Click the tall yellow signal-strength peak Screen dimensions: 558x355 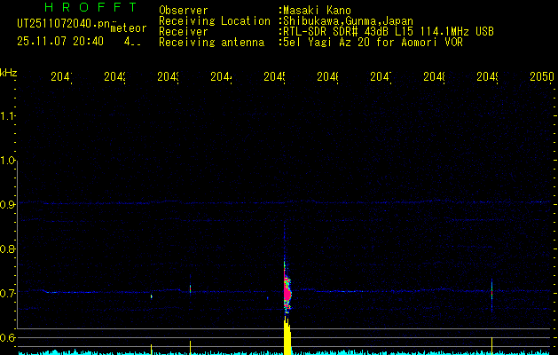coord(287,337)
